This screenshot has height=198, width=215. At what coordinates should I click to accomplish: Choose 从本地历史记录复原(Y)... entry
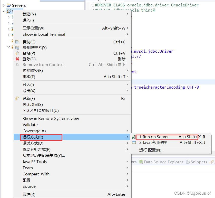(72, 156)
